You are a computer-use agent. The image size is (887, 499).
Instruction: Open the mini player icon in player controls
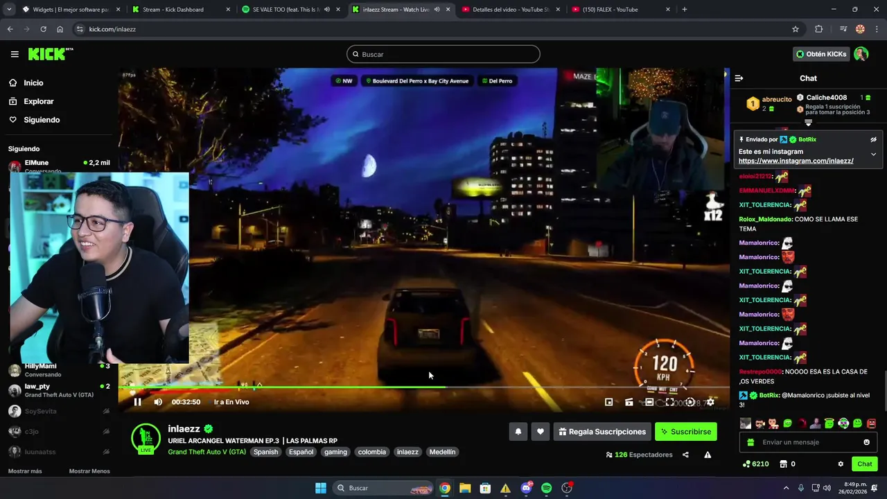pyautogui.click(x=608, y=402)
